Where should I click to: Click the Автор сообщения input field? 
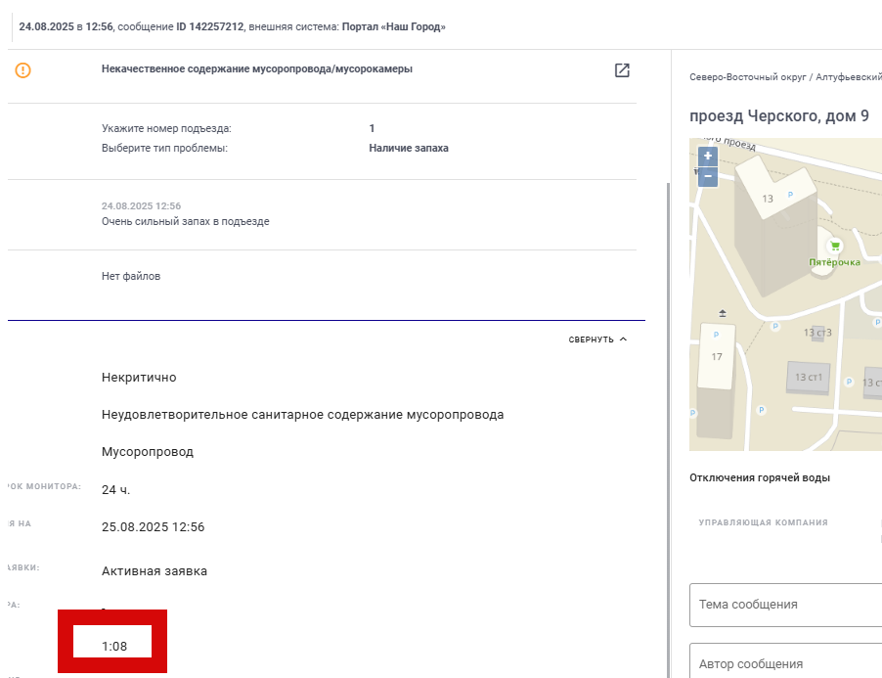click(x=786, y=662)
